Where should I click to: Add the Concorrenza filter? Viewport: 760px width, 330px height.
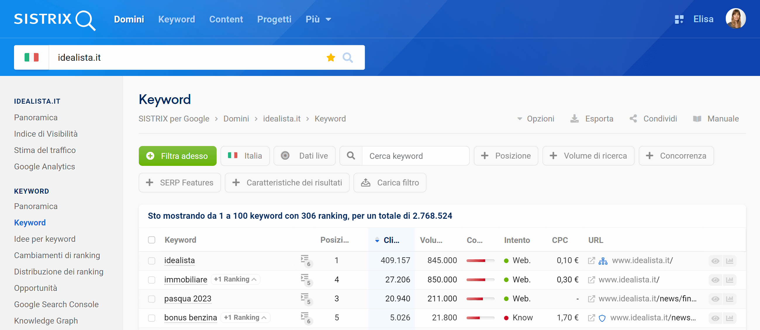[676, 156]
